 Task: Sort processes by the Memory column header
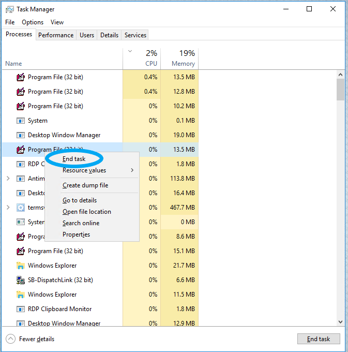179,58
